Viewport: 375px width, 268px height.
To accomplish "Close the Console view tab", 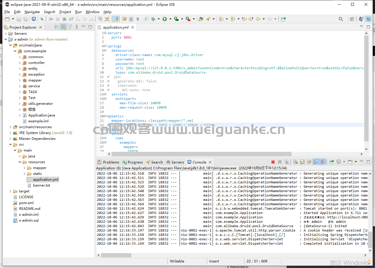I will tap(210, 162).
